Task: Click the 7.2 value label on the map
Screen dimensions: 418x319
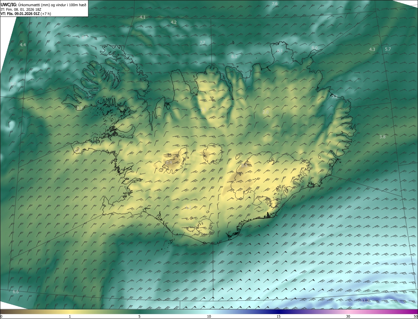Action: point(334,97)
